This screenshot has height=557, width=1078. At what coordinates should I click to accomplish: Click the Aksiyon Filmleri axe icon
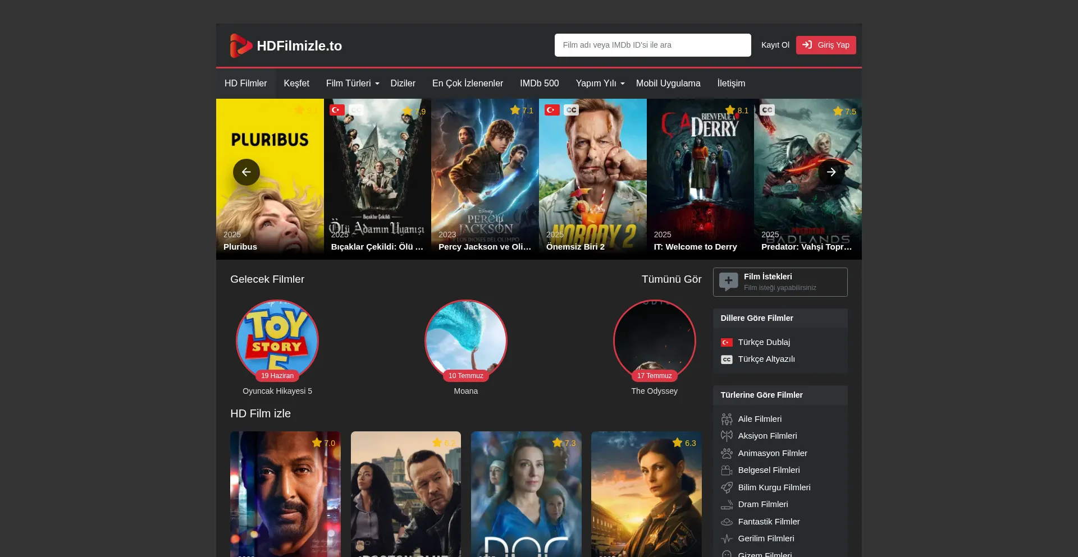pos(727,436)
